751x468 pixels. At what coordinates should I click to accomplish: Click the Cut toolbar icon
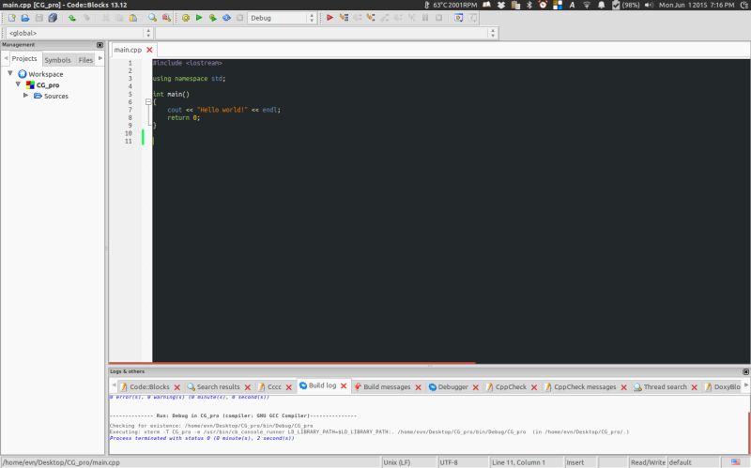coord(105,18)
